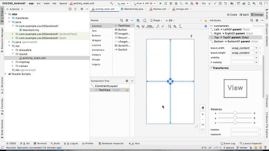Select the Design view mode
269x151 pixels.
tap(257, 15)
